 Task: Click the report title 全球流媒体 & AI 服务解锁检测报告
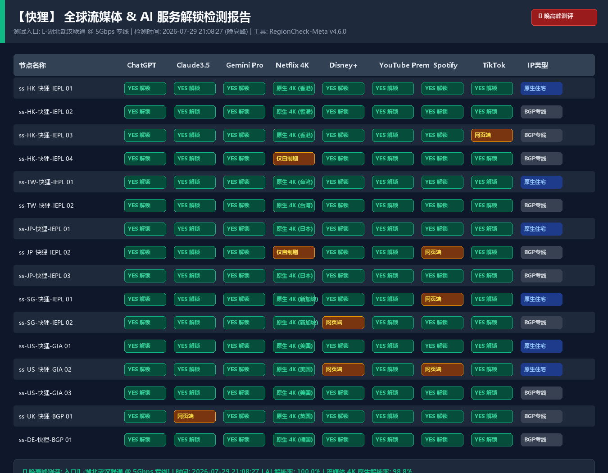click(157, 17)
